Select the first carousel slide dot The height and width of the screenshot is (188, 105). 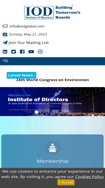[36, 112]
